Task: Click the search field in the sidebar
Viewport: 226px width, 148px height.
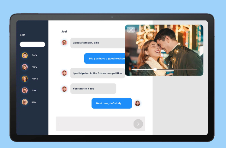Action: click(32, 44)
